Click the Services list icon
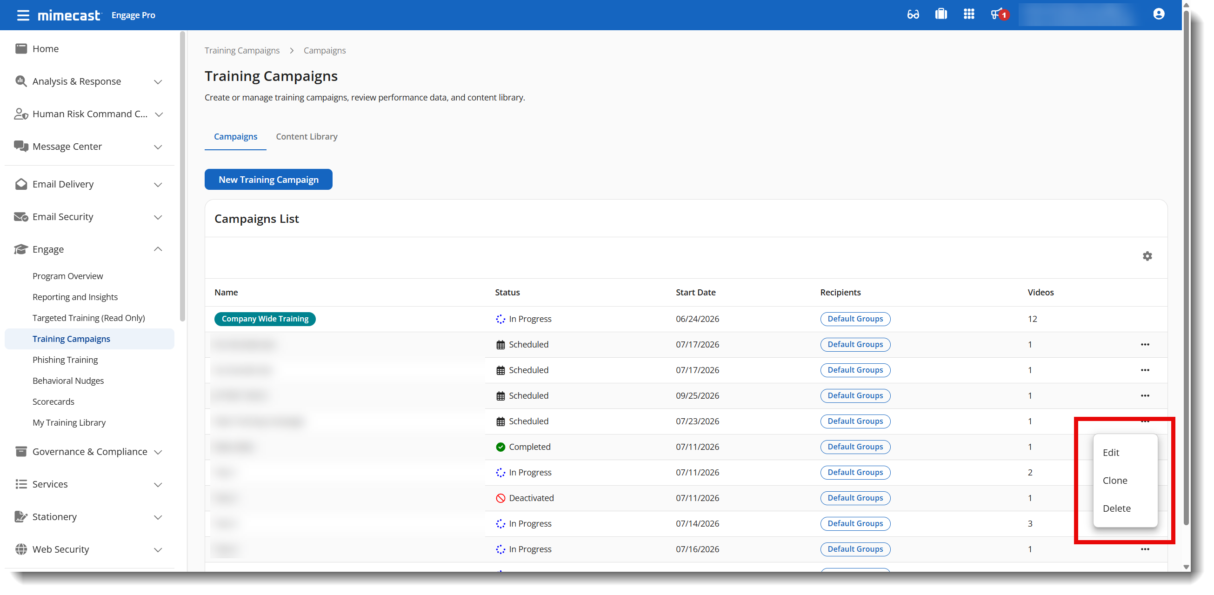 (x=21, y=484)
